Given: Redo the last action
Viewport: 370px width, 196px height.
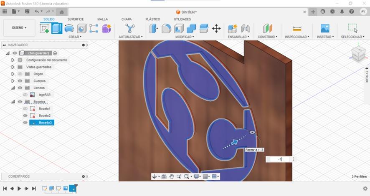Looking at the screenshot, I should coord(48,11).
